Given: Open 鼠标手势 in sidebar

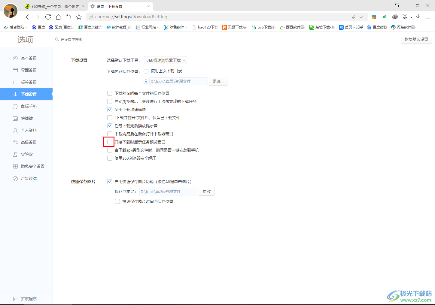Looking at the screenshot, I should pyautogui.click(x=26, y=106).
